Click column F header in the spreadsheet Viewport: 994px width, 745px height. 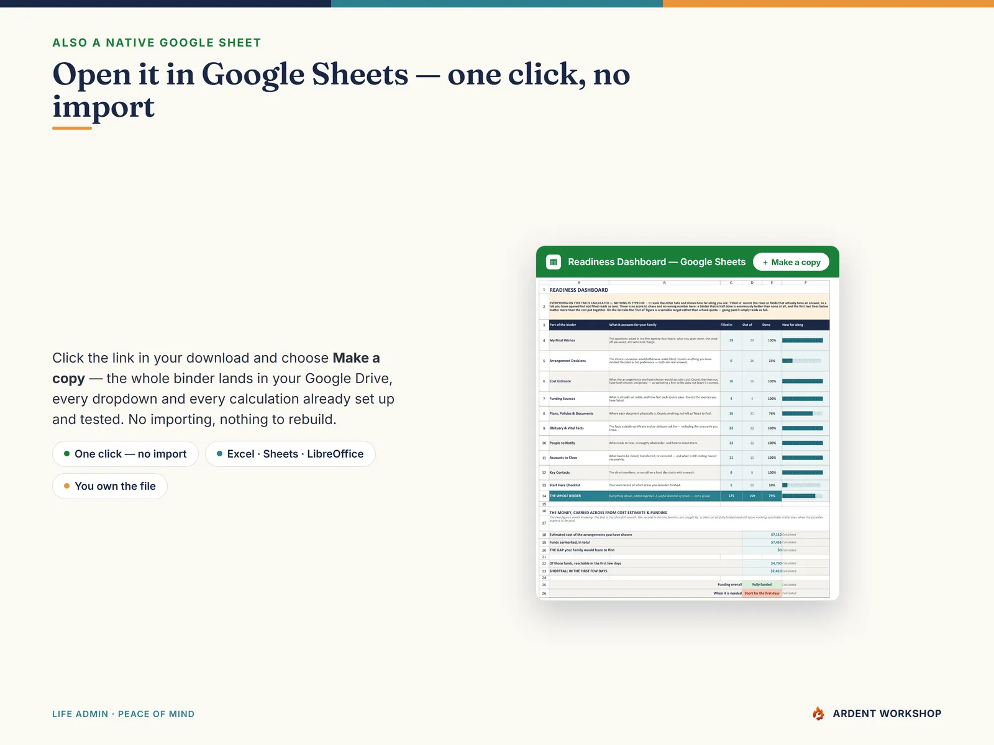click(x=805, y=282)
